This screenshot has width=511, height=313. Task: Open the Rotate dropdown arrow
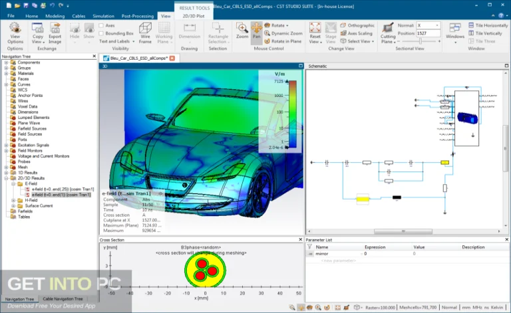[287, 25]
